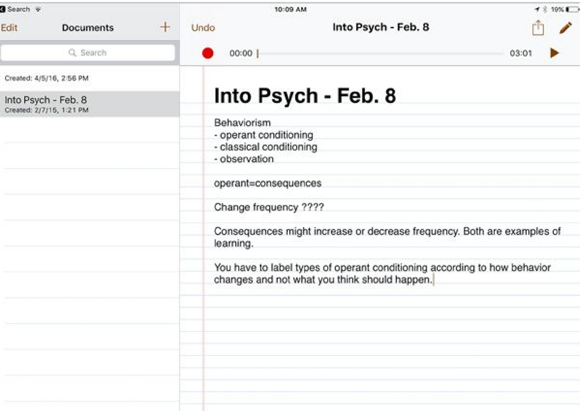Tap Edit in the Documents sidebar
The width and height of the screenshot is (581, 411).
[x=9, y=28]
